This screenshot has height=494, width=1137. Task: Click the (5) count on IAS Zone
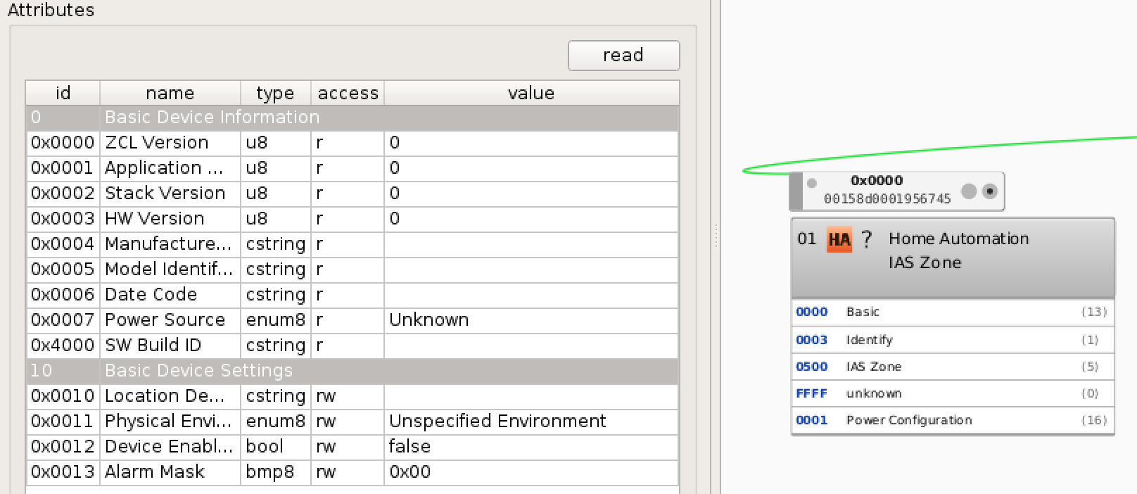(x=1090, y=367)
